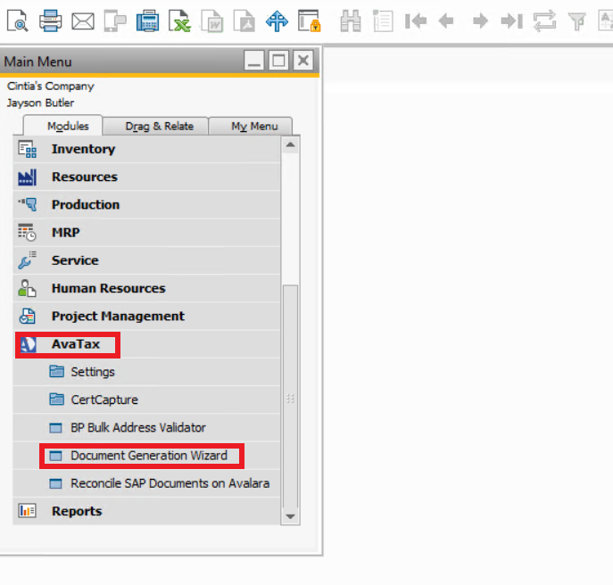
Task: Click the Service wrench icon
Action: (28, 260)
